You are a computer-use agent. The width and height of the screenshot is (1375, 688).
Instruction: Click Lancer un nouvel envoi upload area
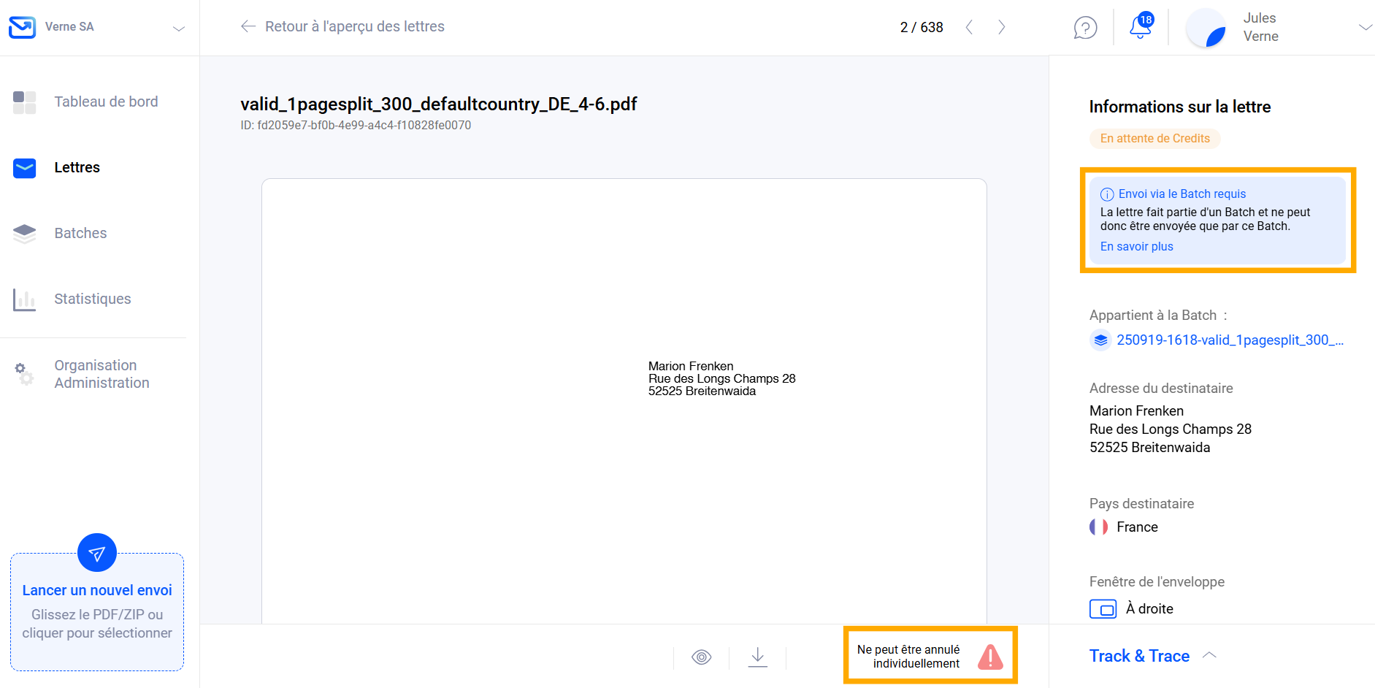[97, 614]
